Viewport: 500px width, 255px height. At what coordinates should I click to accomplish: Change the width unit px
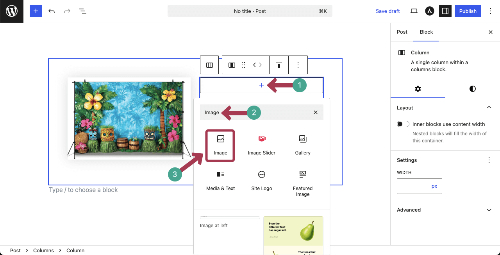[x=434, y=186]
